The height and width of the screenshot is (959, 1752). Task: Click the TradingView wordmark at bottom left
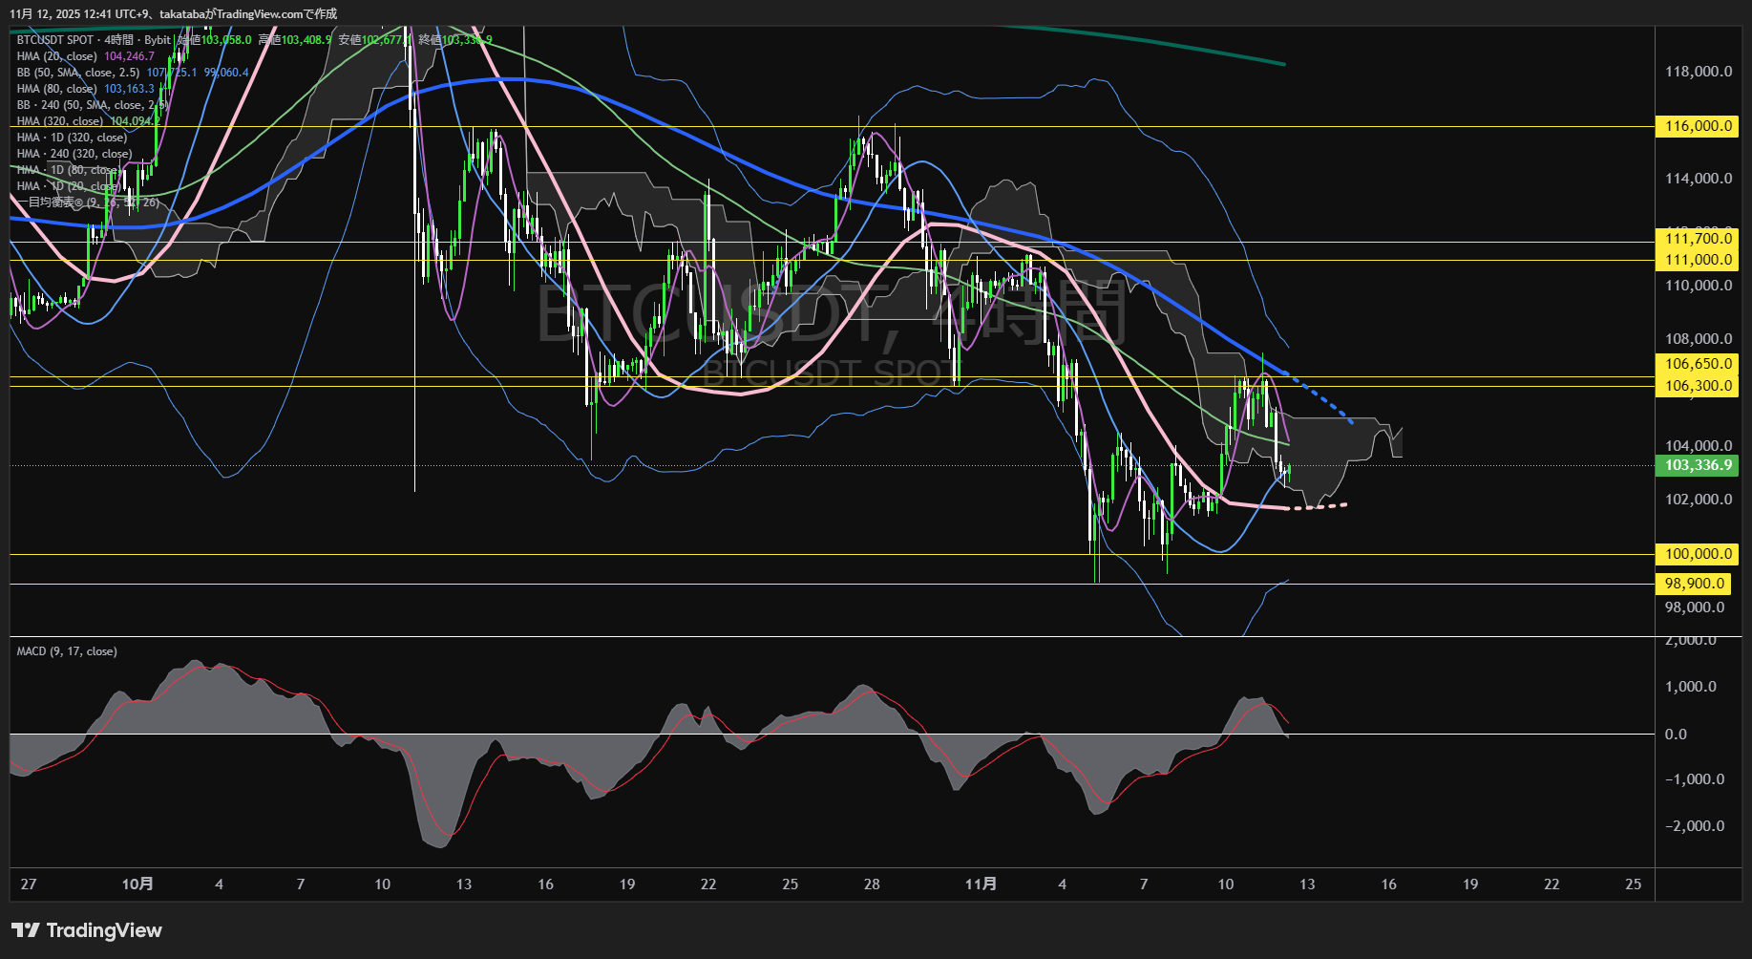point(103,930)
